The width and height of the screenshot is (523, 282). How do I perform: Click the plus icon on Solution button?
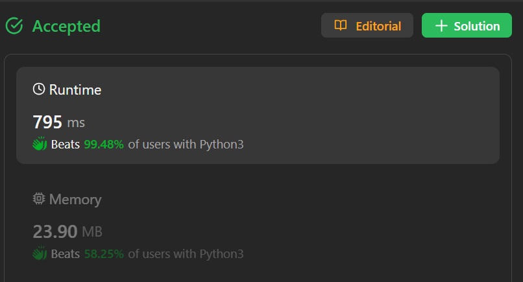(x=441, y=26)
